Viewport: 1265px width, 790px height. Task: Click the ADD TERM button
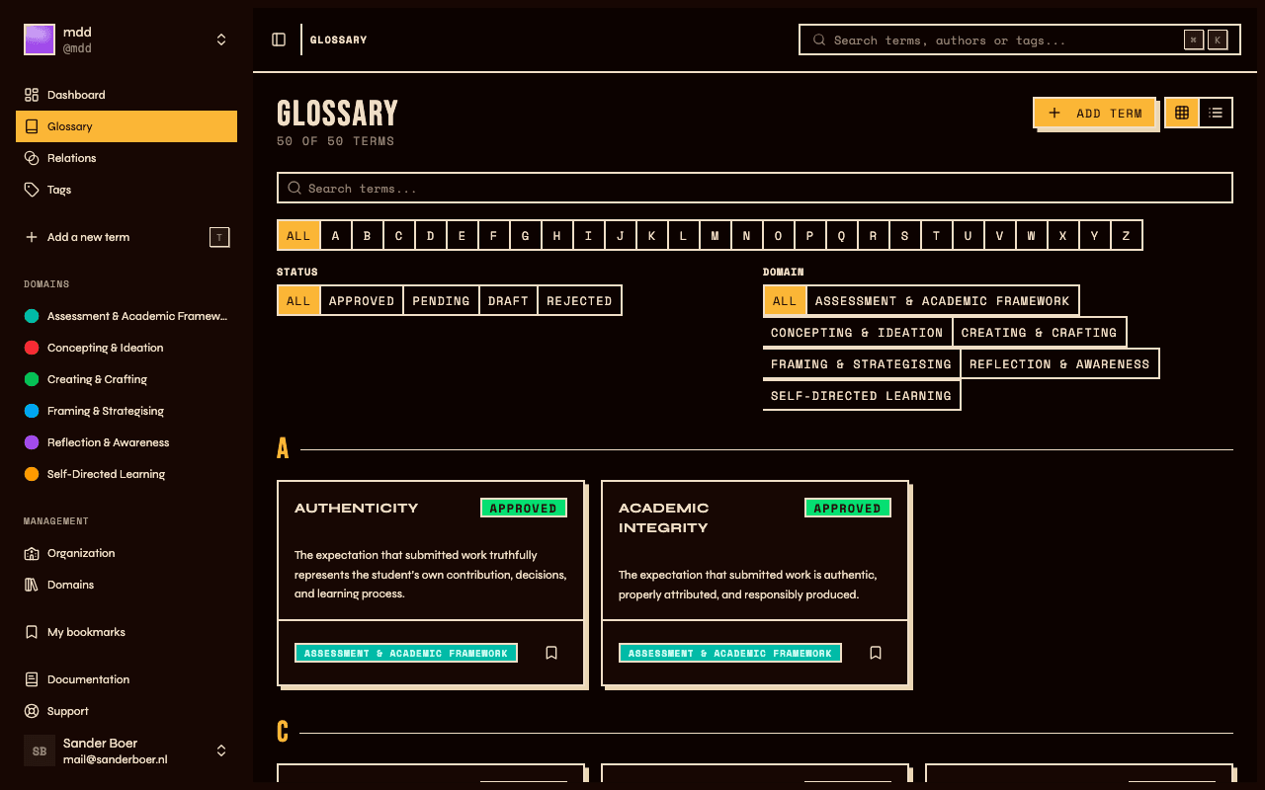click(x=1094, y=113)
